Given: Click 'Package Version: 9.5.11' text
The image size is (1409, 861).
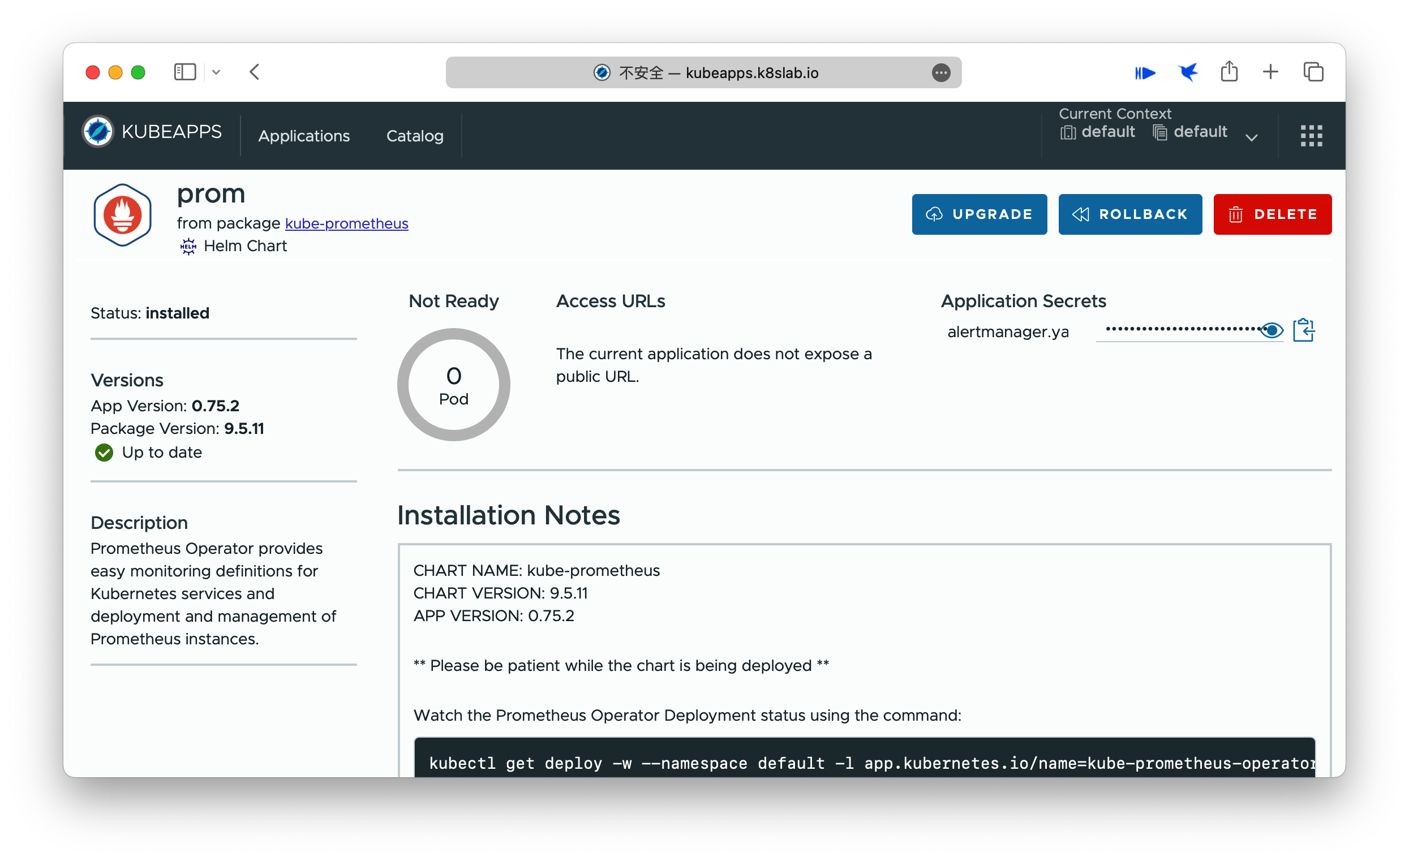Looking at the screenshot, I should pos(177,429).
